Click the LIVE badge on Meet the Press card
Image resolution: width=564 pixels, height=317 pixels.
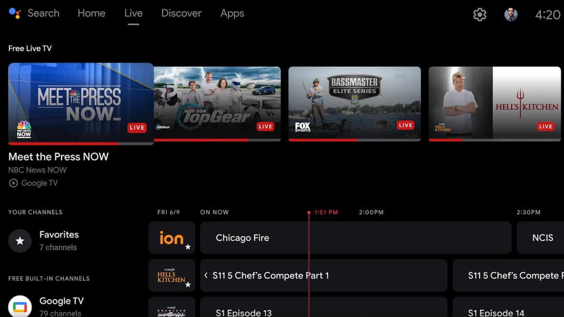[137, 128]
